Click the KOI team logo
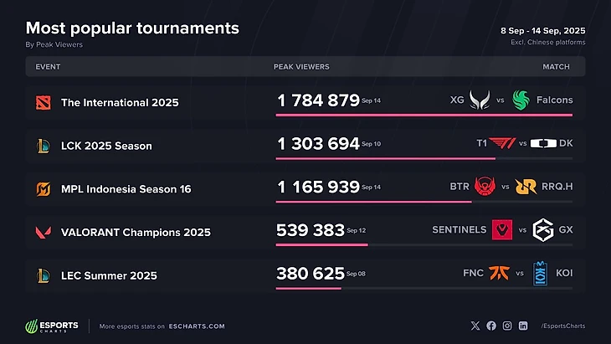Image resolution: width=611 pixels, height=344 pixels. click(x=540, y=273)
